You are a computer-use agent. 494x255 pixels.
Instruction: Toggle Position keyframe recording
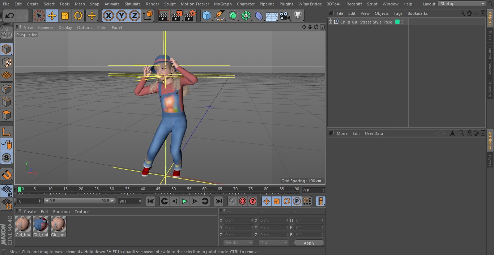(x=267, y=201)
